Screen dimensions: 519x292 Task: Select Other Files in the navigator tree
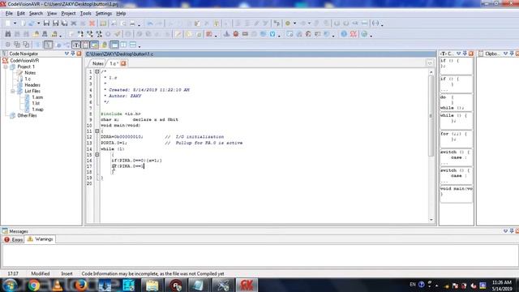point(27,115)
